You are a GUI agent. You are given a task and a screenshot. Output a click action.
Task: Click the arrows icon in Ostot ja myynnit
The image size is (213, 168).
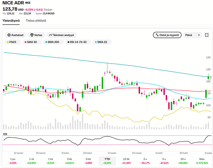click(157, 35)
